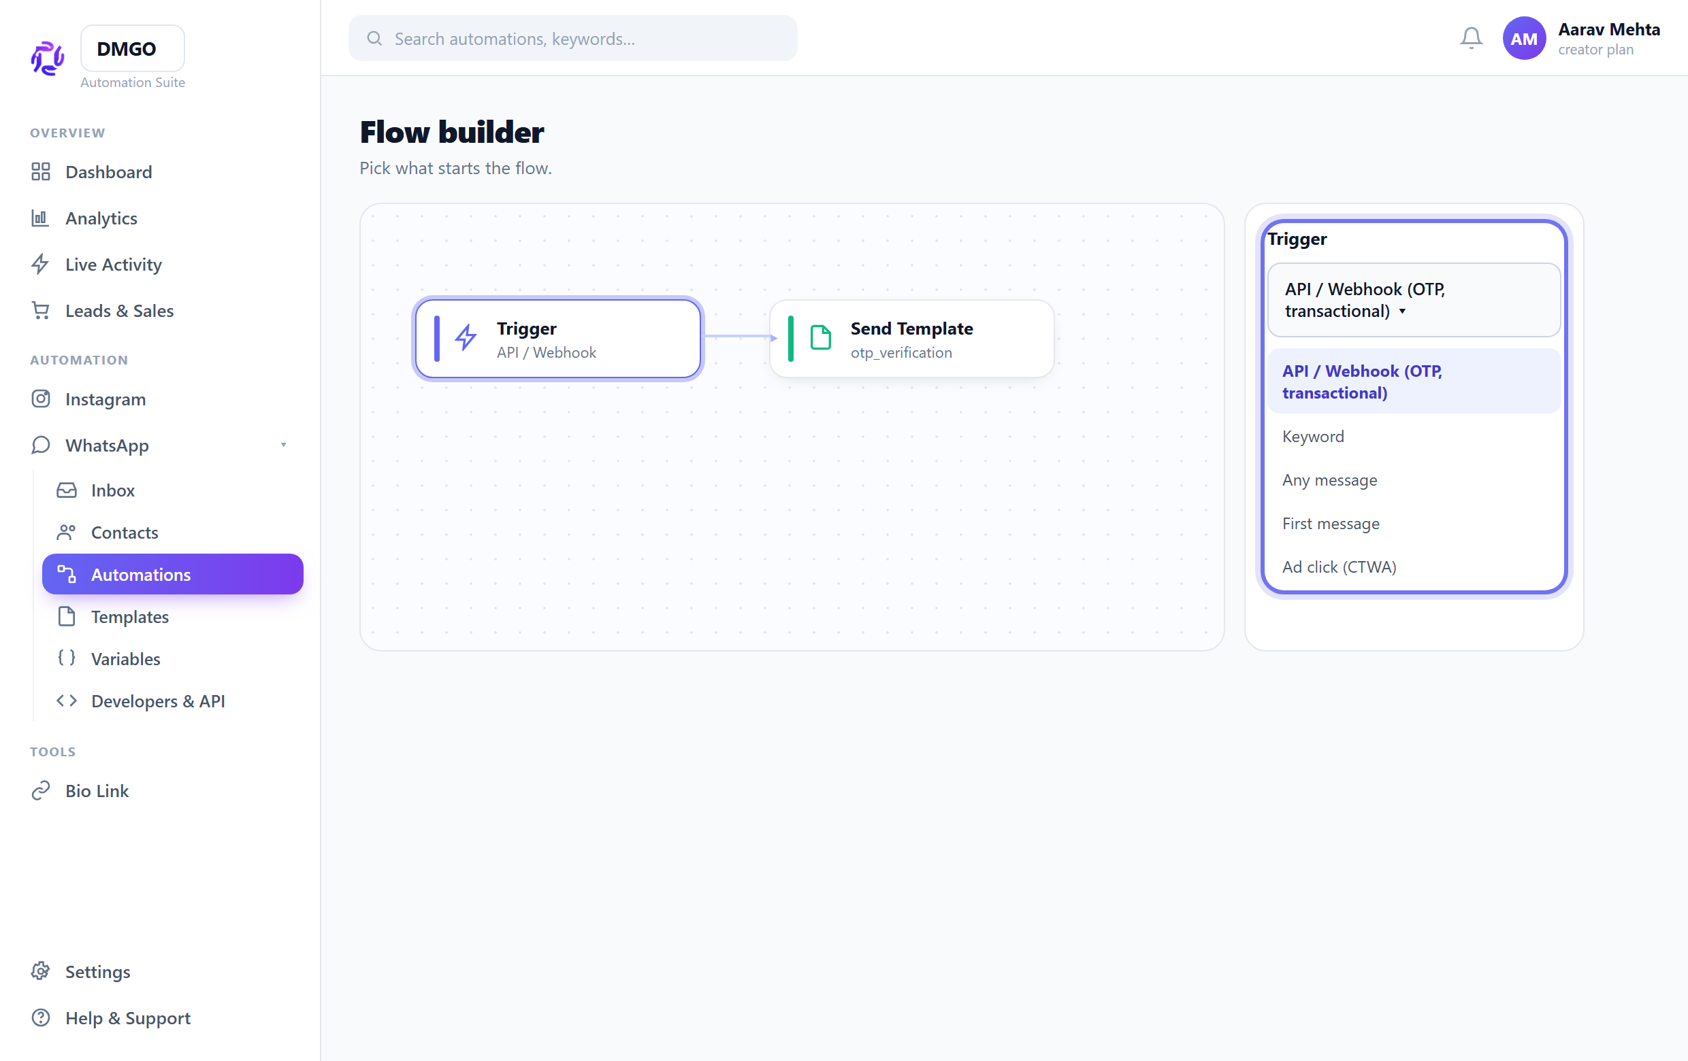Select Ad click (CTWA) option

pos(1414,567)
